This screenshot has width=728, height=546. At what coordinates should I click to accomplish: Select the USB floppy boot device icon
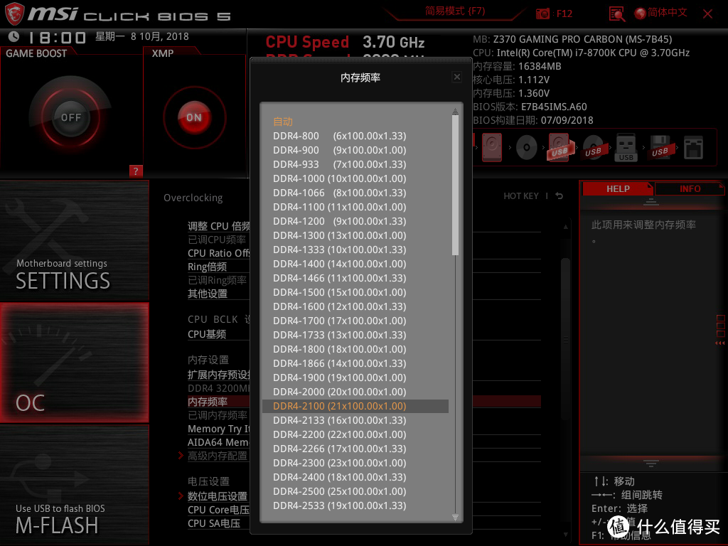pyautogui.click(x=660, y=148)
